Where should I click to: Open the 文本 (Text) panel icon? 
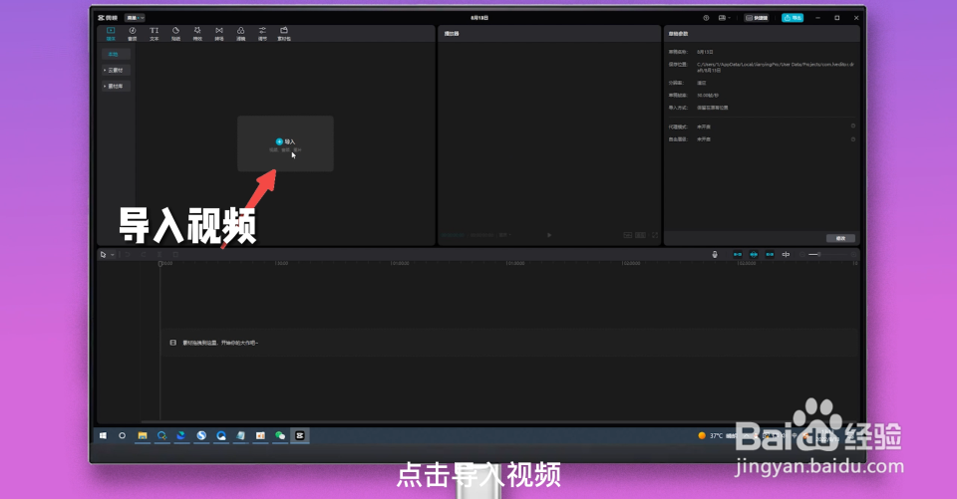154,31
